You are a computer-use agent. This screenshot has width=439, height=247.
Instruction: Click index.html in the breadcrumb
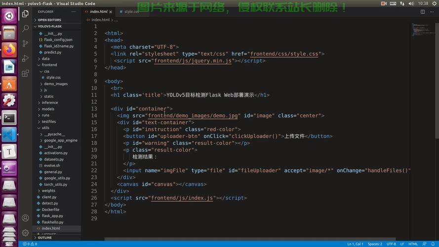pos(101,20)
